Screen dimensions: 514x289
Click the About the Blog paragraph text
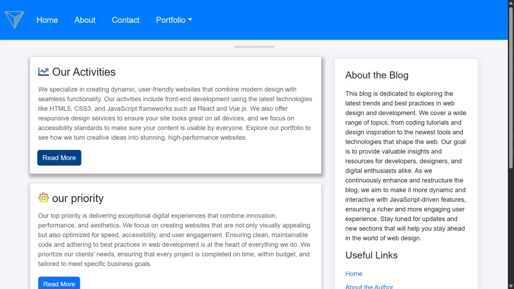click(406, 166)
